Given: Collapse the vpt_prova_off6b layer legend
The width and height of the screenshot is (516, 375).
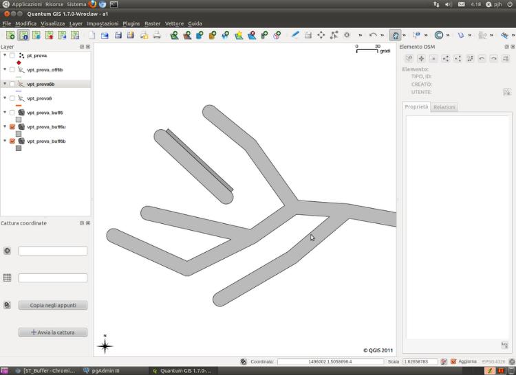Looking at the screenshot, I should click(x=5, y=69).
